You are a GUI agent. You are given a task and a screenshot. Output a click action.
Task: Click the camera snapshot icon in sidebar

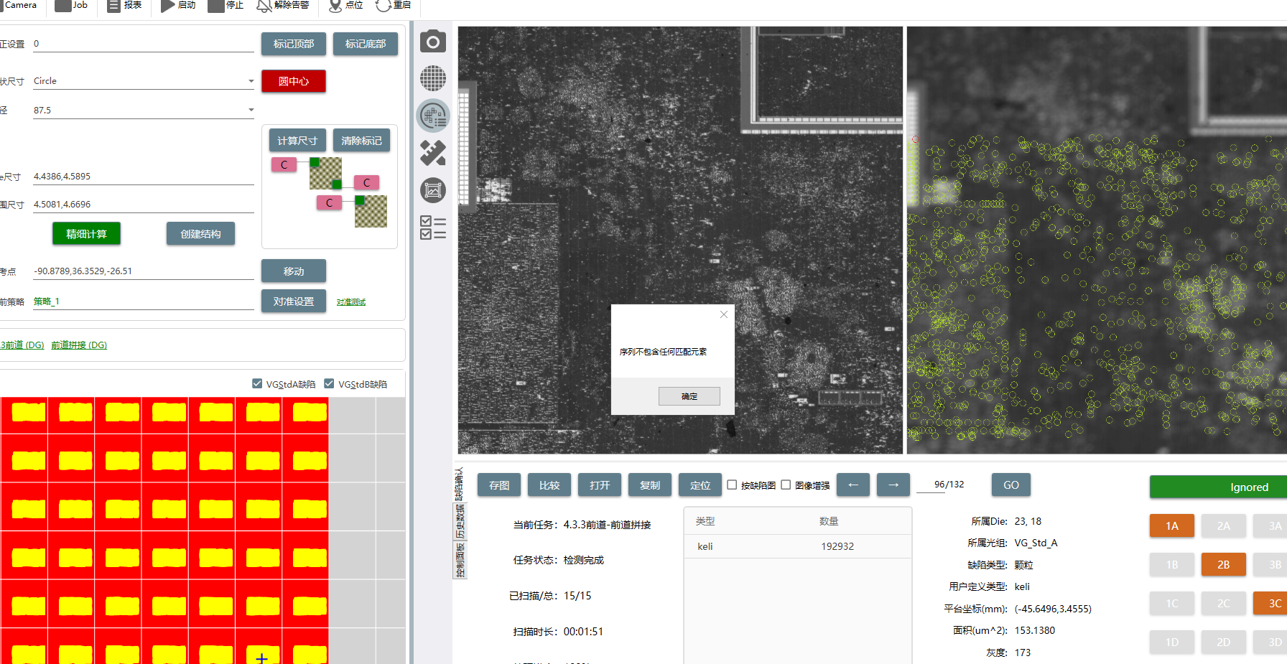(x=432, y=42)
